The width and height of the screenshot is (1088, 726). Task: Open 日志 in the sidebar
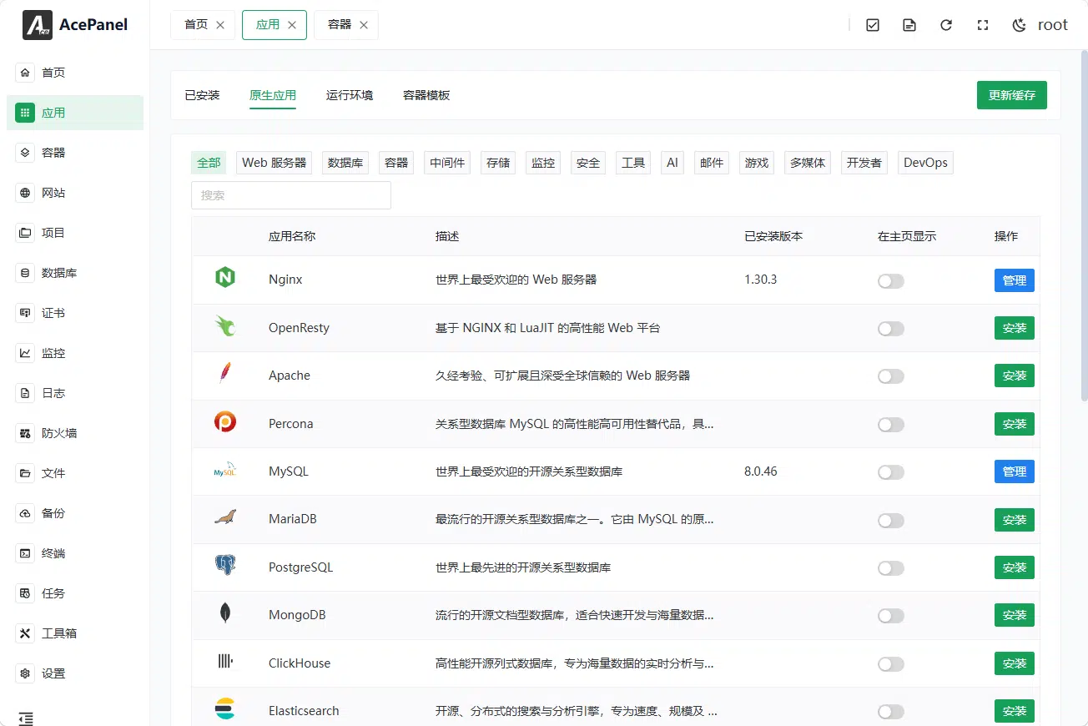coord(75,393)
